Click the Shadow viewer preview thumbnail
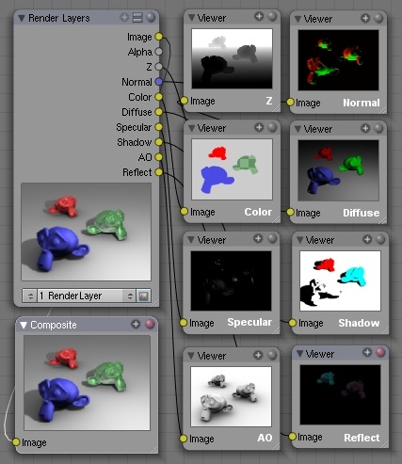Screen dimensions: 402x464 340,280
